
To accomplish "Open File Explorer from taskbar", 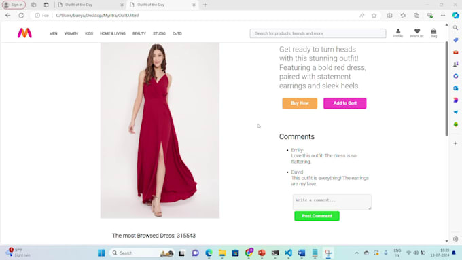I will coord(222,253).
